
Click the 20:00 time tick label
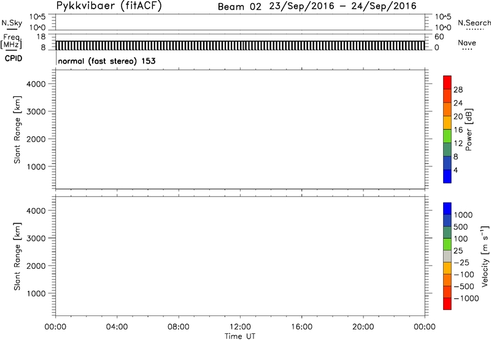363,327
